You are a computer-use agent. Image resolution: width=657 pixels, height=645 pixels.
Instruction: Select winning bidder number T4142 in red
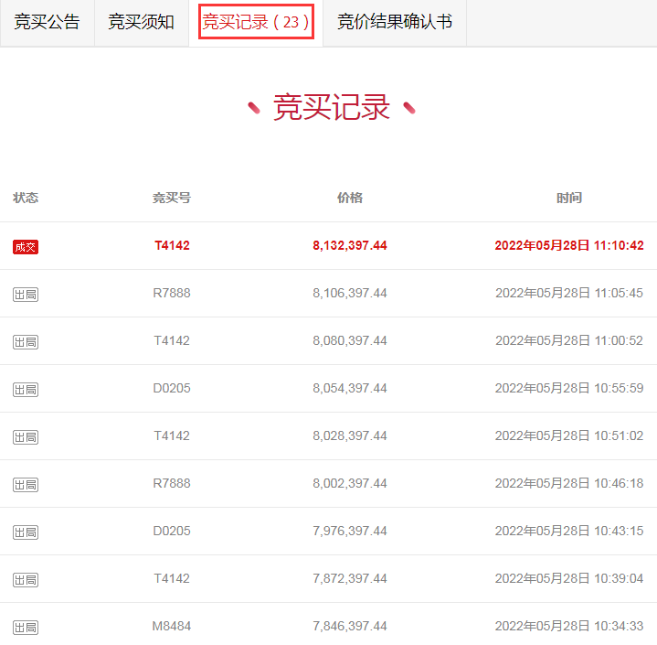(172, 245)
